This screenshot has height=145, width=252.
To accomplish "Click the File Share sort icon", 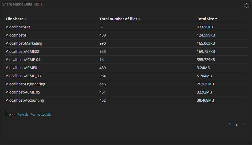I will 25,19.
